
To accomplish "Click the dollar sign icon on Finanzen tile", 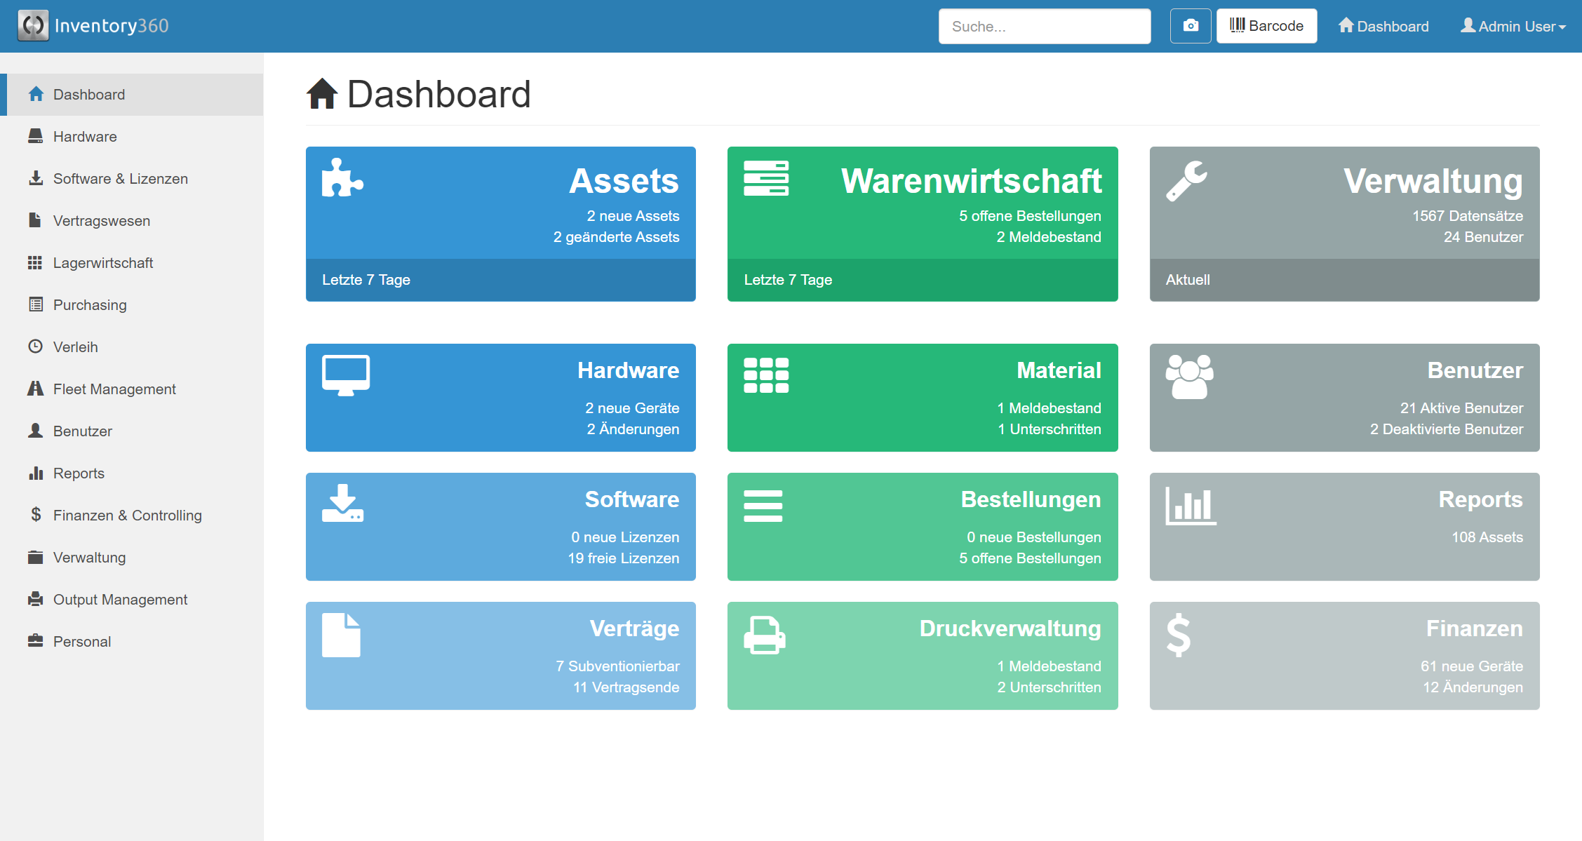I will 1179,635.
